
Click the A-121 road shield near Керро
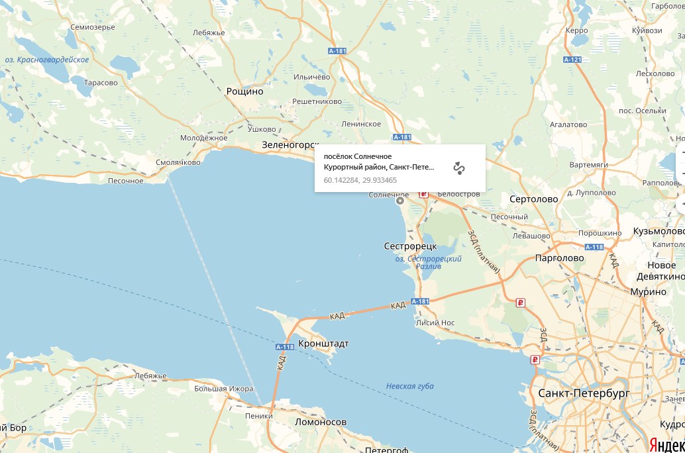pos(572,60)
